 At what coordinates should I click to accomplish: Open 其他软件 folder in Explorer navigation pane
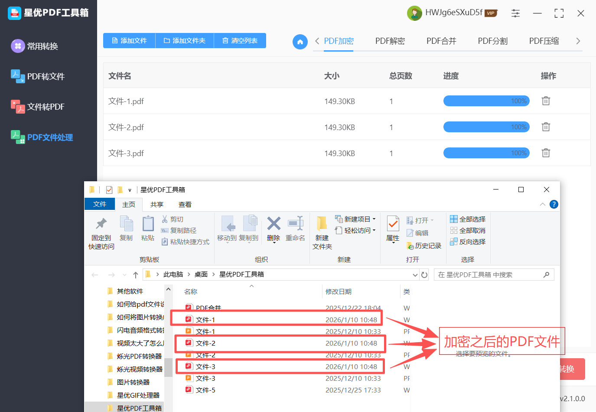point(130,291)
